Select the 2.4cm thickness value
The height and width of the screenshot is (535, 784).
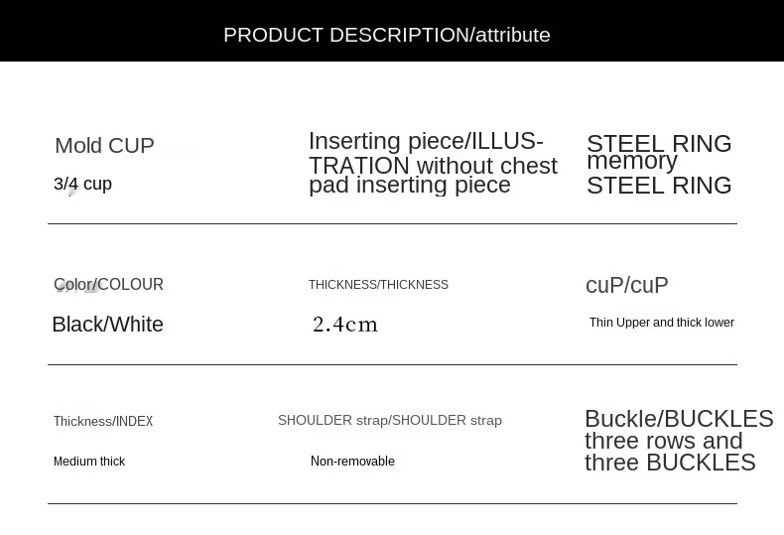345,325
